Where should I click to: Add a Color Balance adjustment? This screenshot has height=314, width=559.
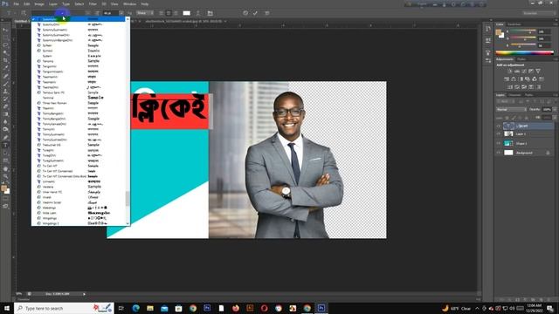pos(514,79)
